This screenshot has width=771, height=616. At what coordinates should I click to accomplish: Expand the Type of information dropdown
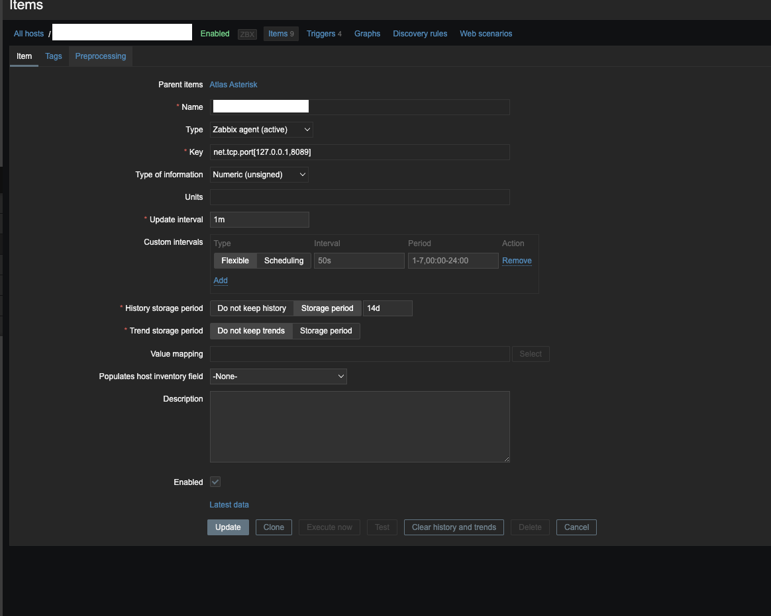(259, 175)
